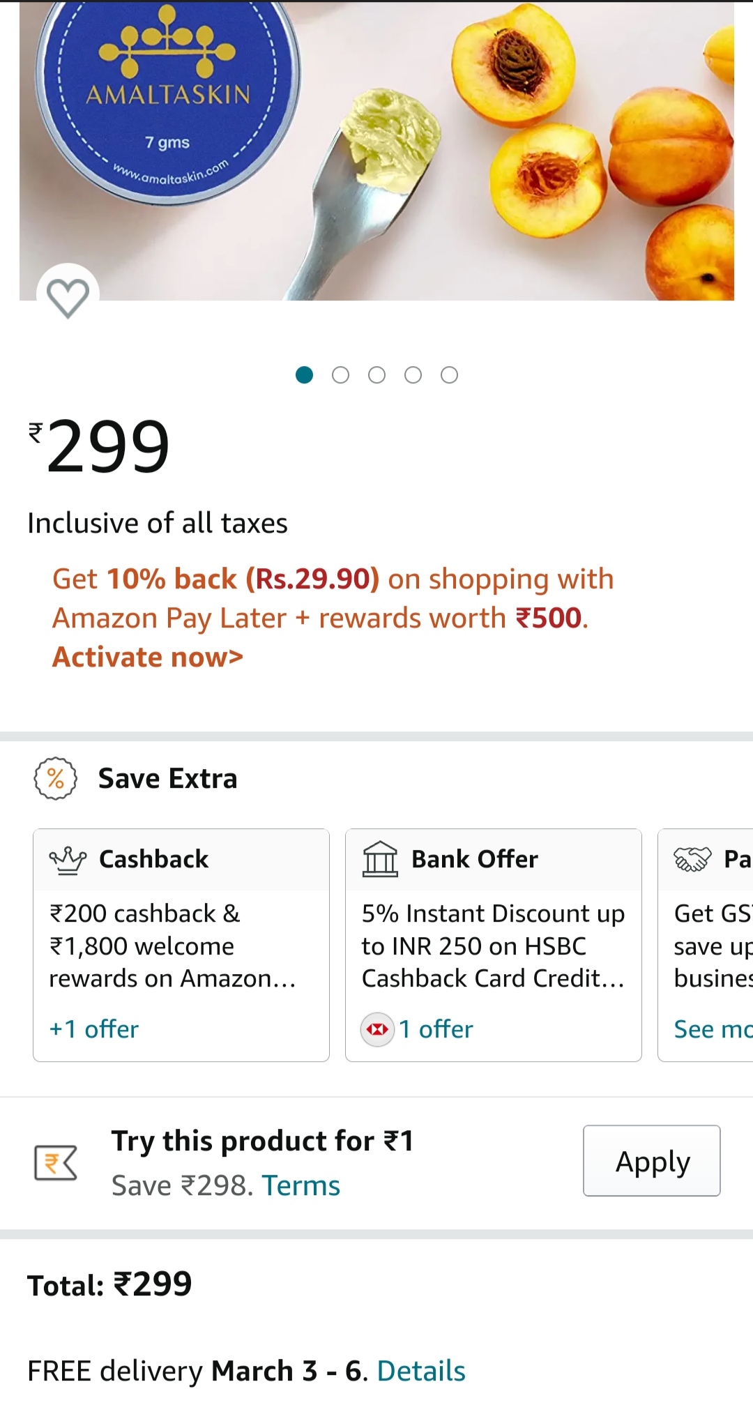This screenshot has width=753, height=1405.
Task: Tap the HSBC logo icon
Action: pyautogui.click(x=377, y=1029)
